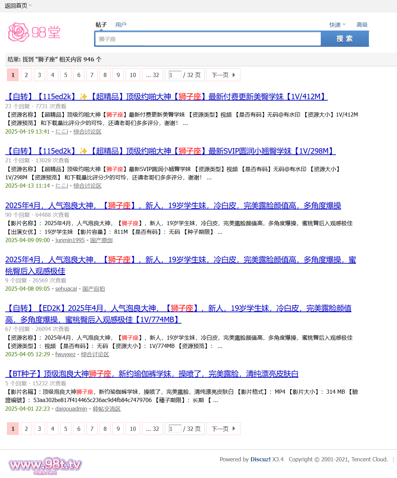This screenshot has width=397, height=478.
Task: Click the Discuz! link in footer
Action: tap(260, 459)
